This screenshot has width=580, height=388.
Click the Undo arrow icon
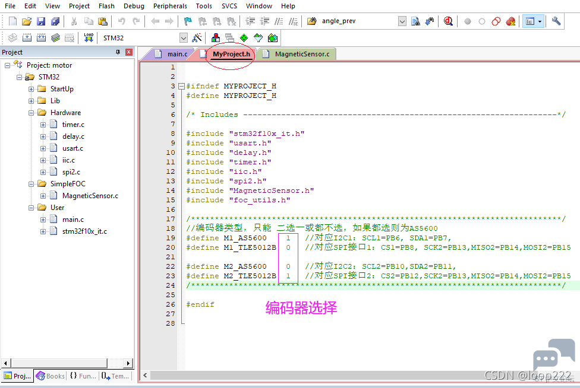(x=121, y=21)
